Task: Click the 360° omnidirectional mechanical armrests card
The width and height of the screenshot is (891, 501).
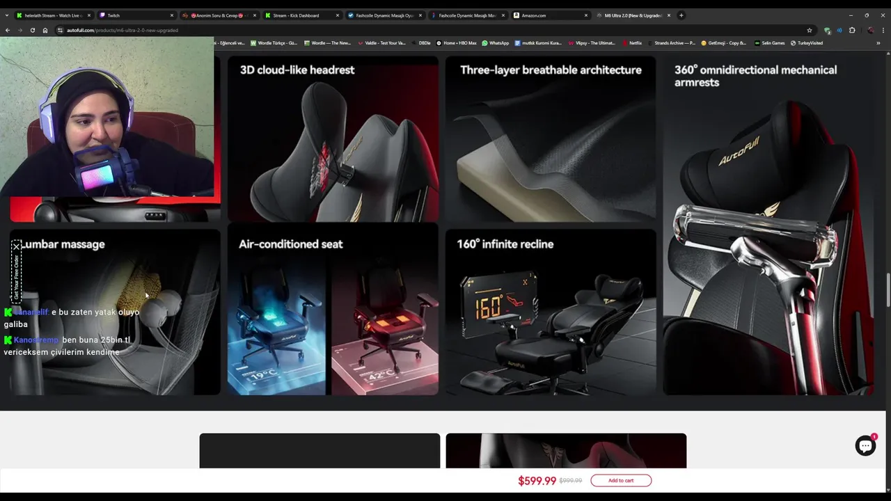Action: click(768, 225)
